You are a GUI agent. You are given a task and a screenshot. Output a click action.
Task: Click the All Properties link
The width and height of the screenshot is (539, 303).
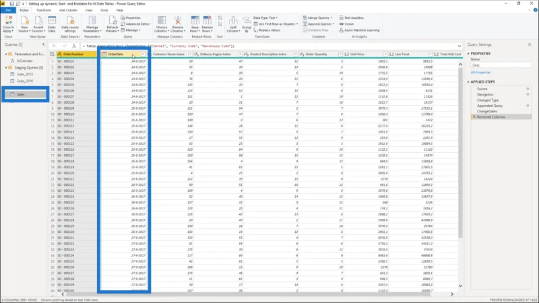coord(480,73)
